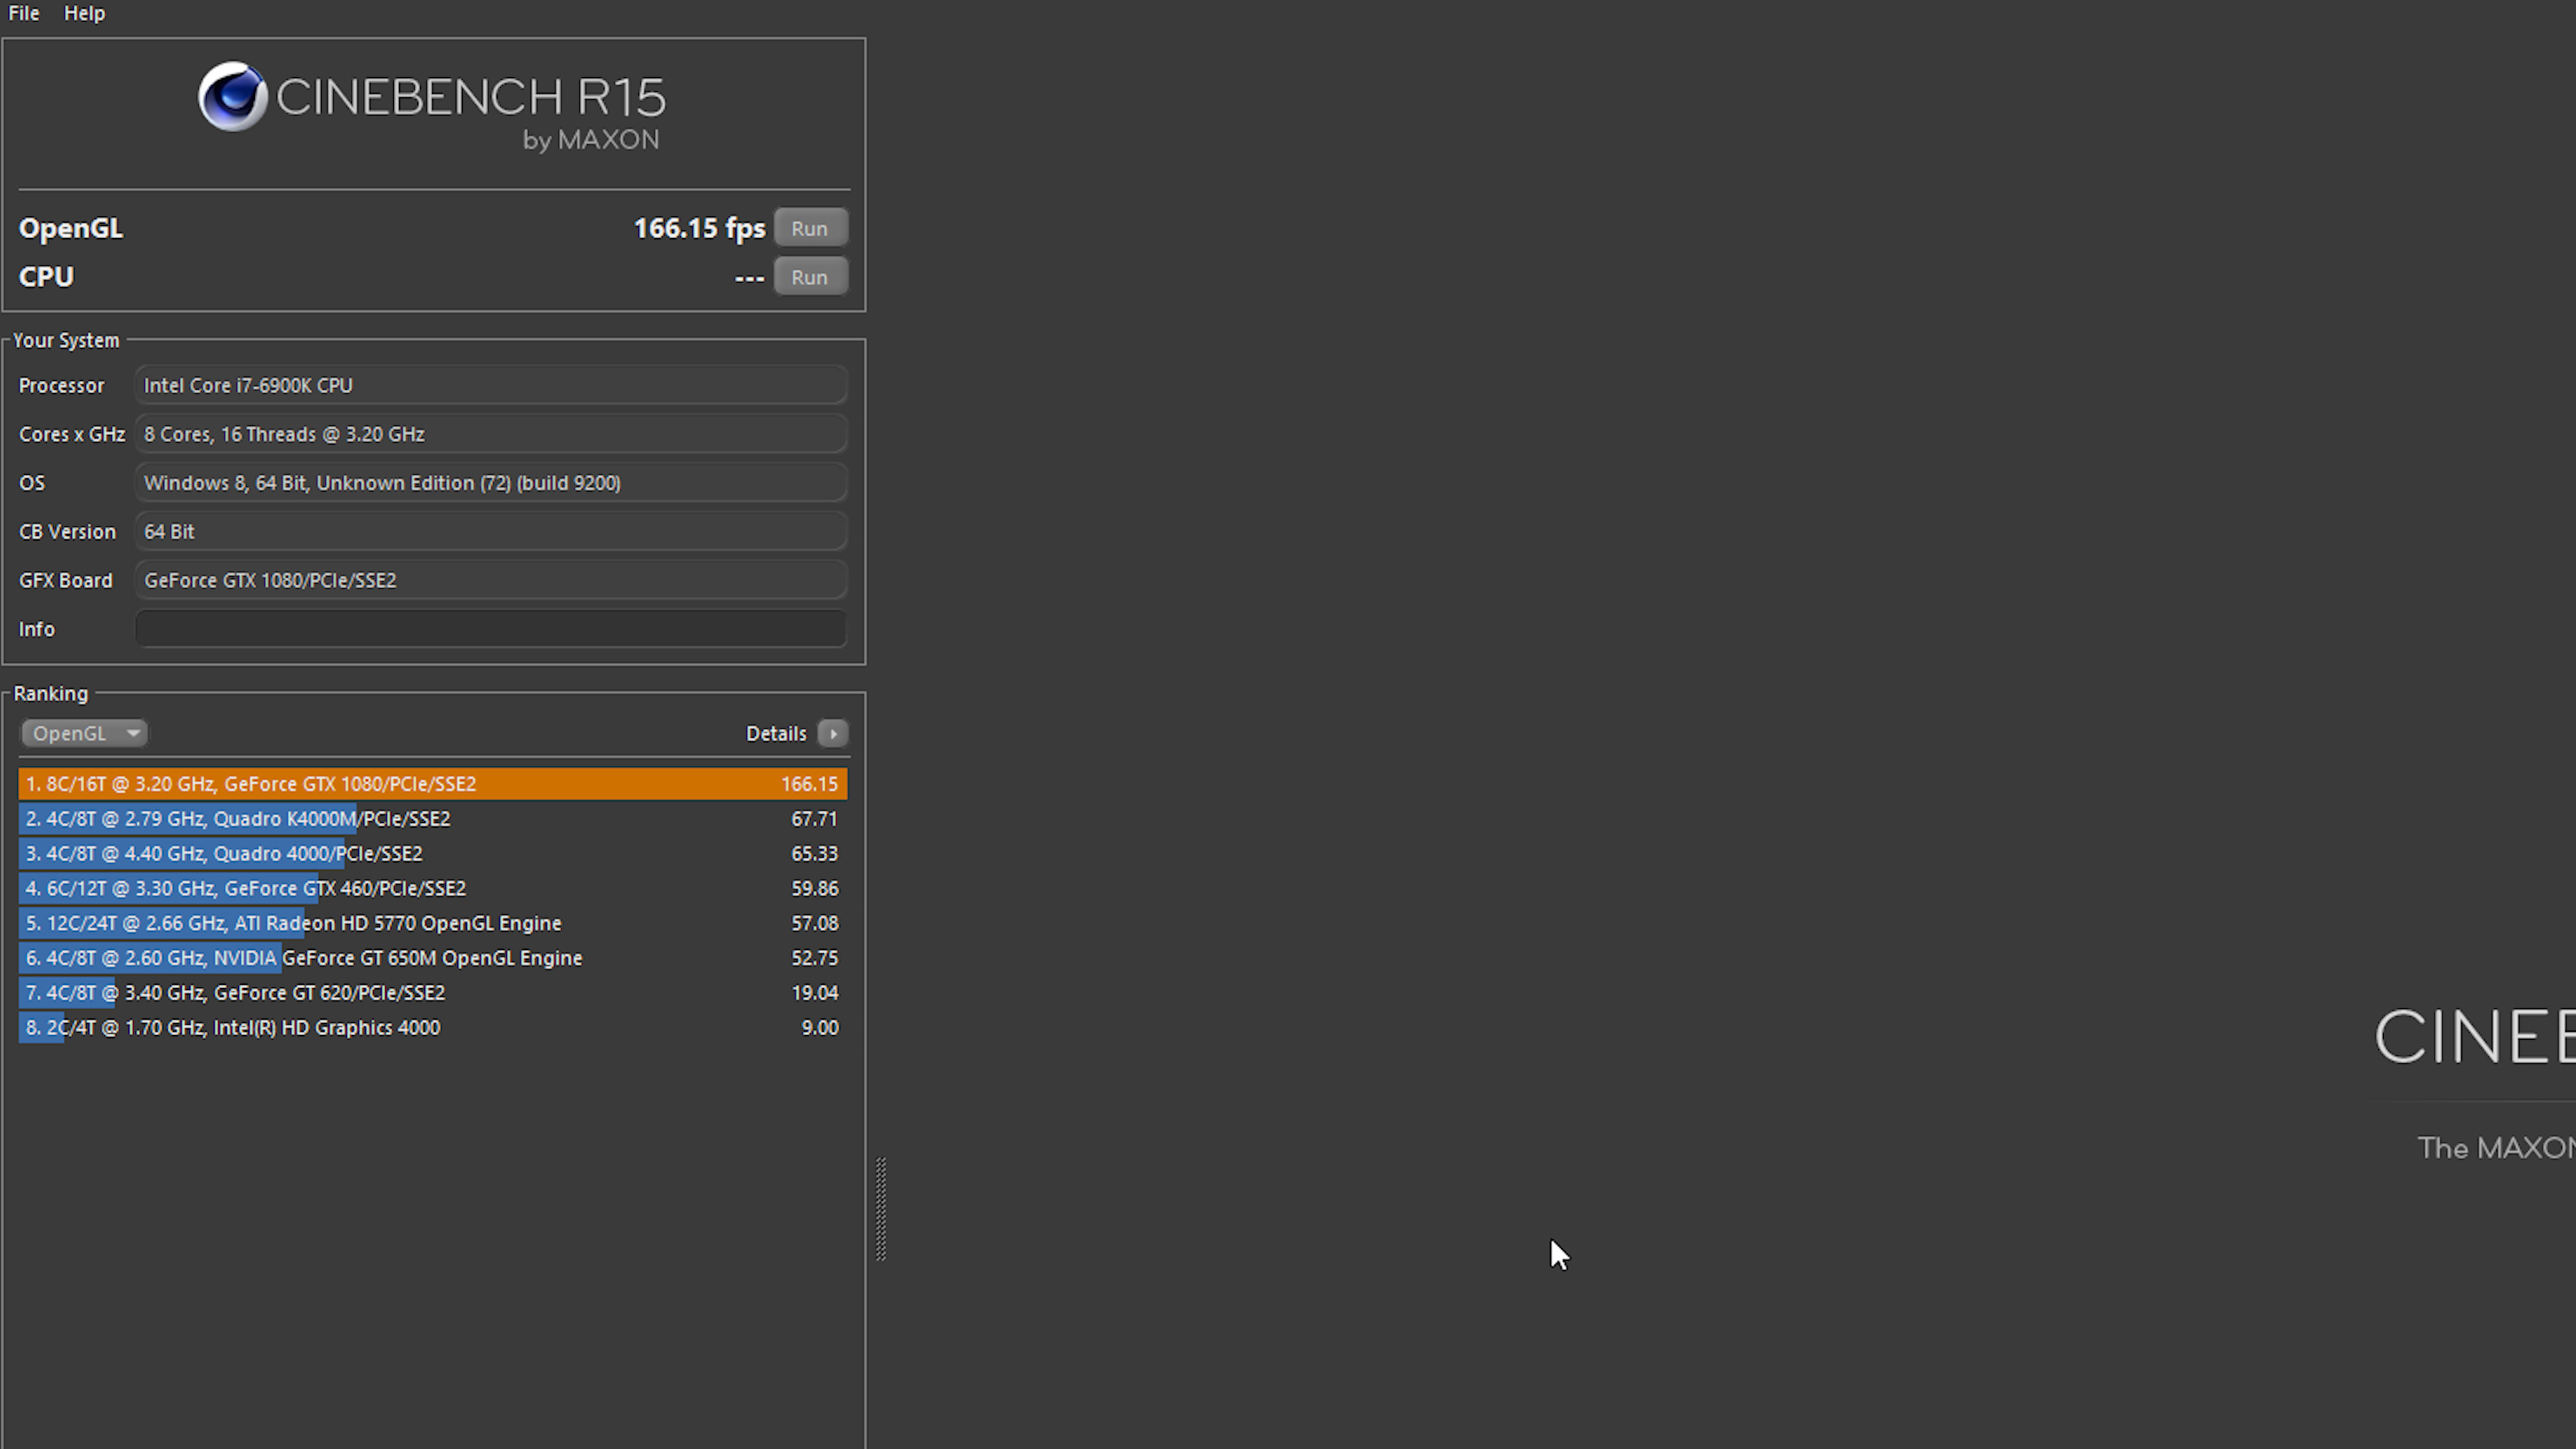2576x1449 pixels.
Task: Select ranking row 4 GeForce GTX 460
Action: click(433, 888)
